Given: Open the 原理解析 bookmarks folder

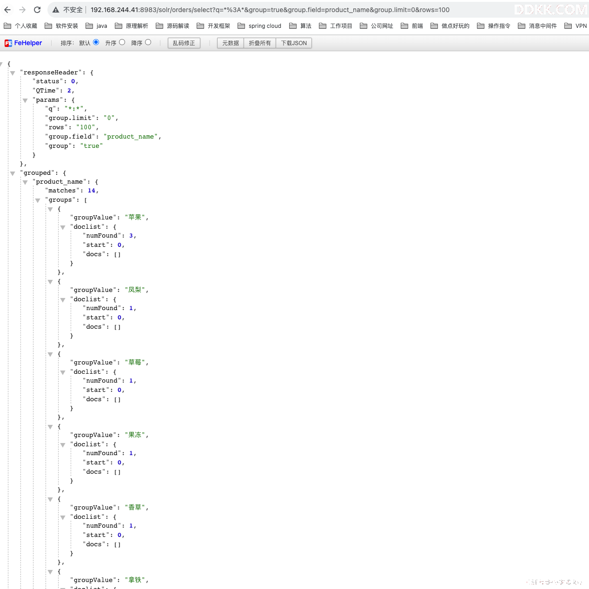Looking at the screenshot, I should pyautogui.click(x=132, y=26).
